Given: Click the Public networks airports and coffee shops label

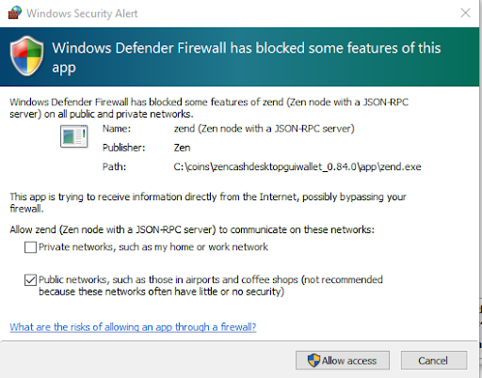Looking at the screenshot, I should pyautogui.click(x=211, y=286).
